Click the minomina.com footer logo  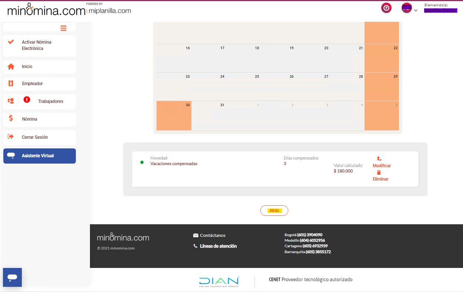(x=123, y=237)
